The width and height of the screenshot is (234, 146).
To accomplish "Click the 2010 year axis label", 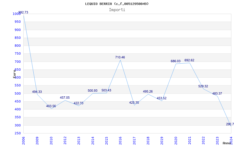I will (51, 141).
